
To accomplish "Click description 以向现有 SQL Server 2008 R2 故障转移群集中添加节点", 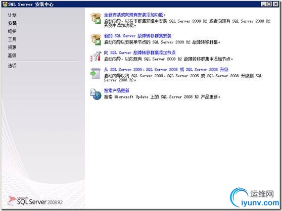I will tap(168, 59).
